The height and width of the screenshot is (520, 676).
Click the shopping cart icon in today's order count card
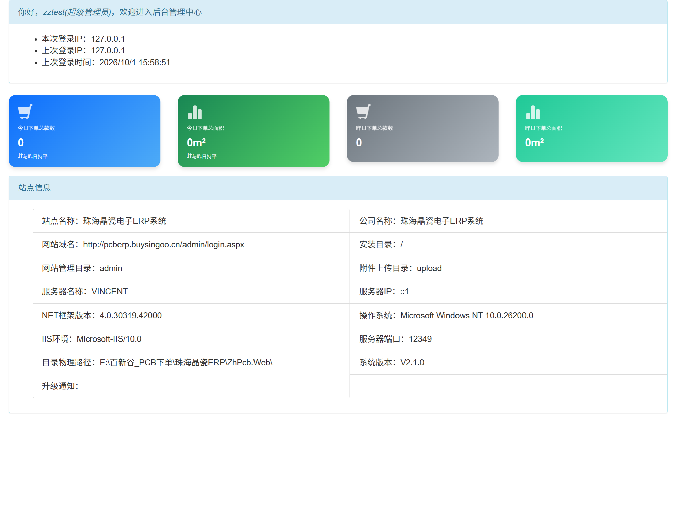pyautogui.click(x=25, y=112)
